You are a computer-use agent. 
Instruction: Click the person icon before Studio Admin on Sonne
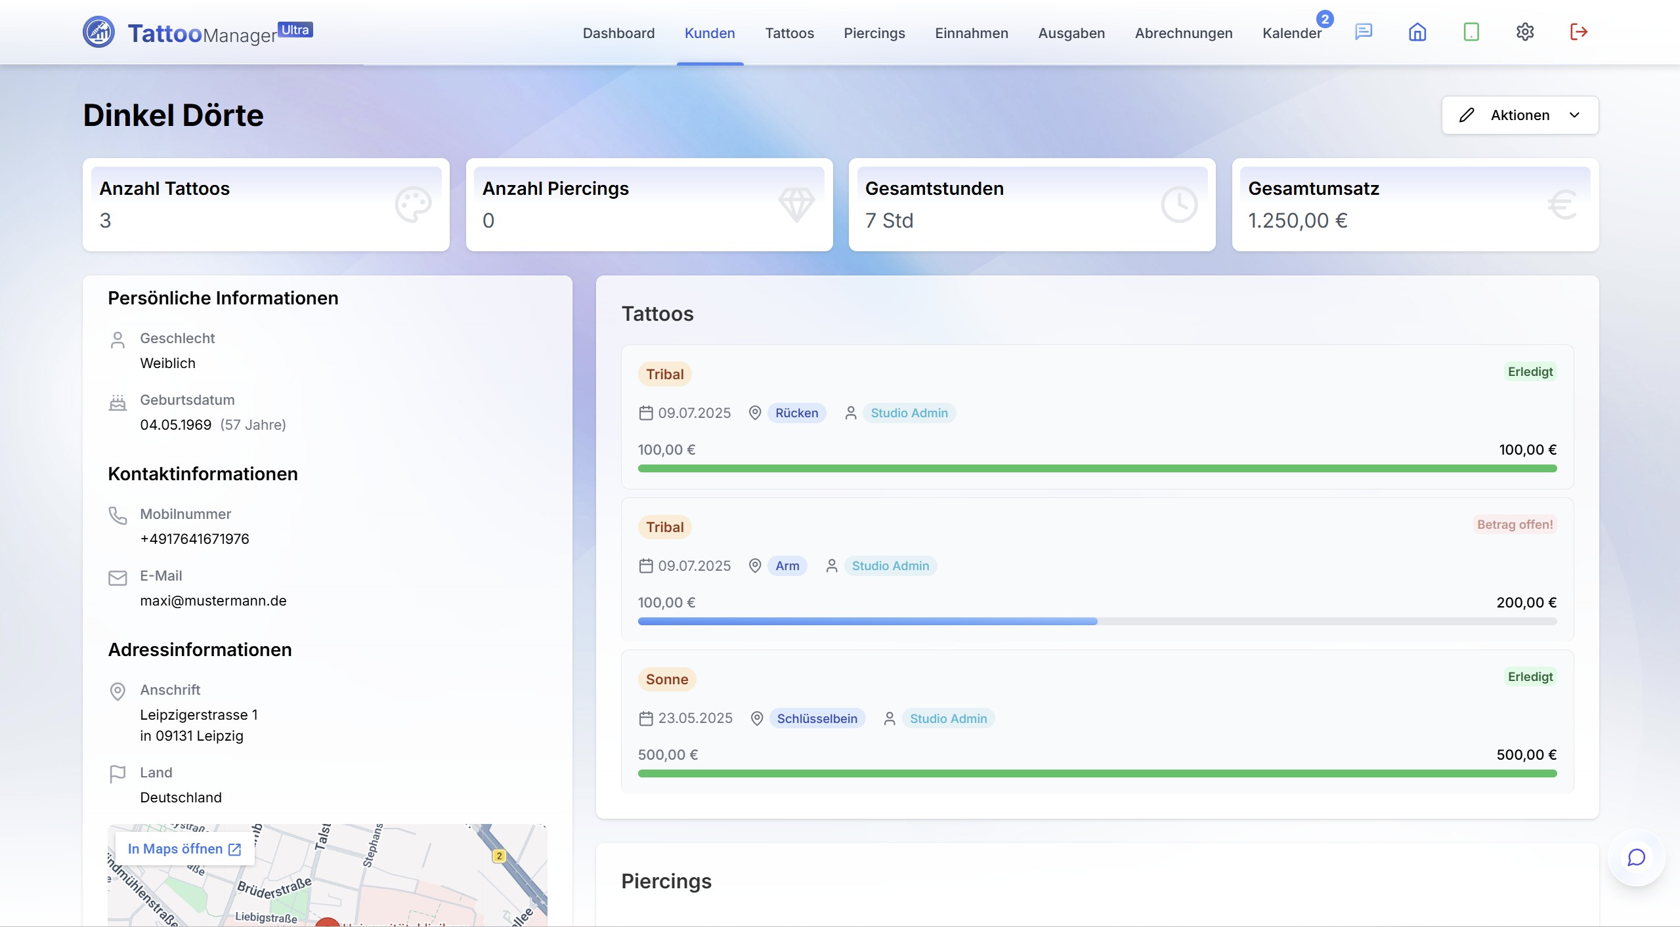tap(890, 718)
